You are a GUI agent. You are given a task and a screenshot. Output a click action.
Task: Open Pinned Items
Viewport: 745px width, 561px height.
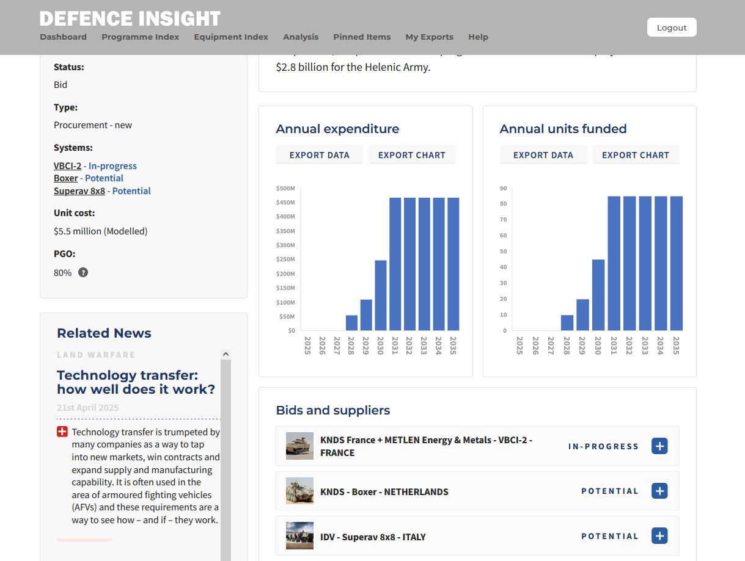pos(362,37)
